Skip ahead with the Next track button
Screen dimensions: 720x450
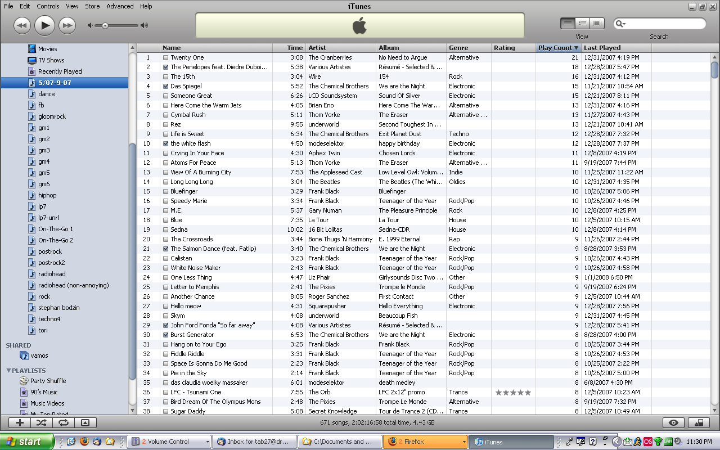[x=67, y=25]
